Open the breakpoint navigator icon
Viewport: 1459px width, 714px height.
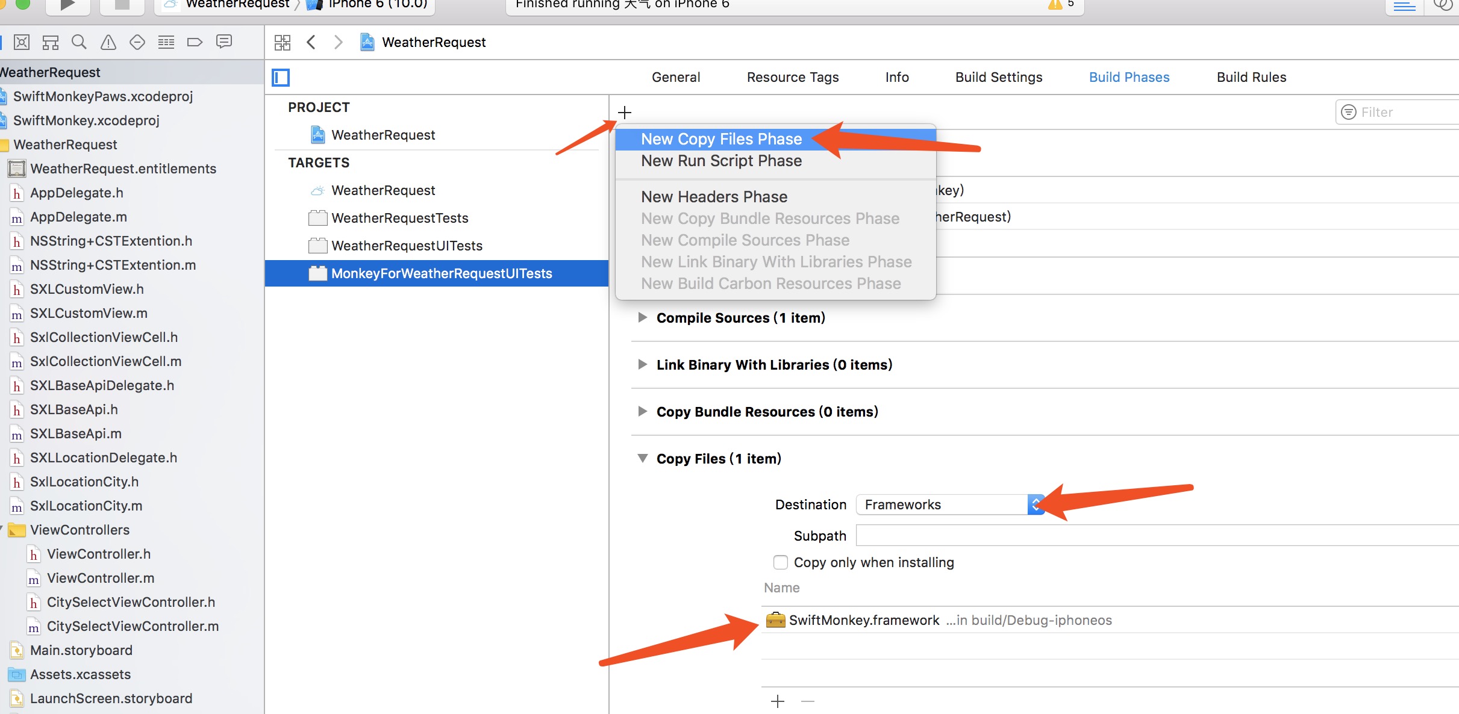195,42
